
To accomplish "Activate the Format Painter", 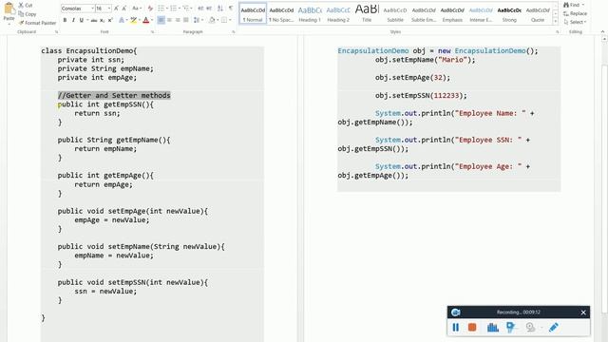I will pyautogui.click(x=37, y=23).
